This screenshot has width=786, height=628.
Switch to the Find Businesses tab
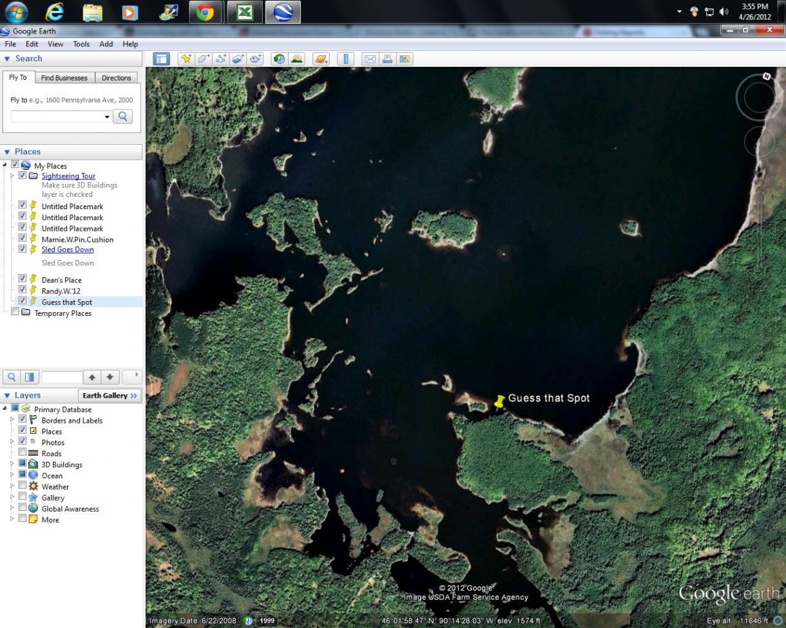(64, 78)
